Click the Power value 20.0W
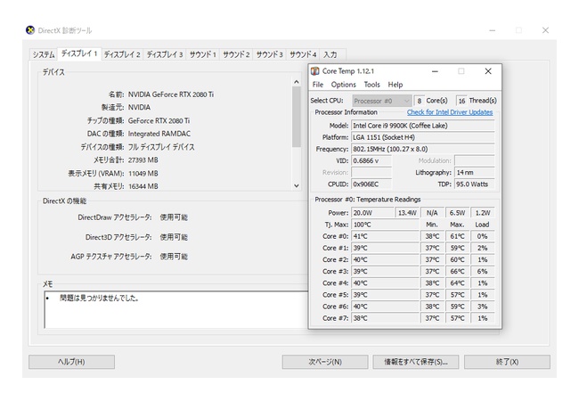579x401 pixels. coord(372,213)
